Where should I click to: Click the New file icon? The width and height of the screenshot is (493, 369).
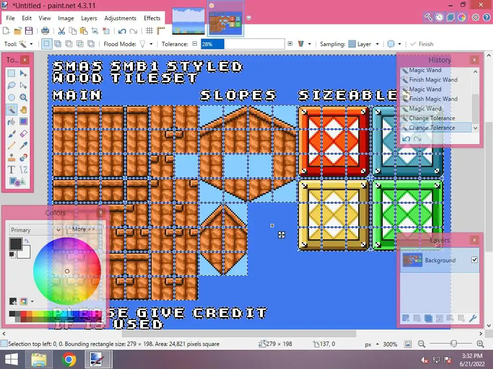pos(6,31)
